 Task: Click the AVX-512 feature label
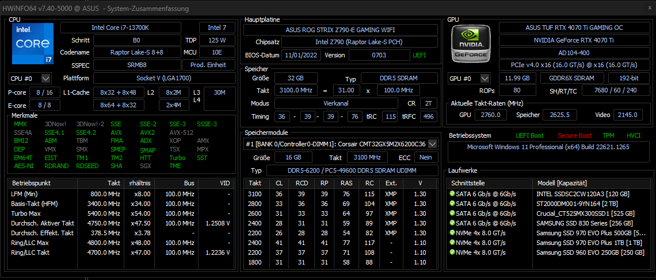[x=181, y=133]
